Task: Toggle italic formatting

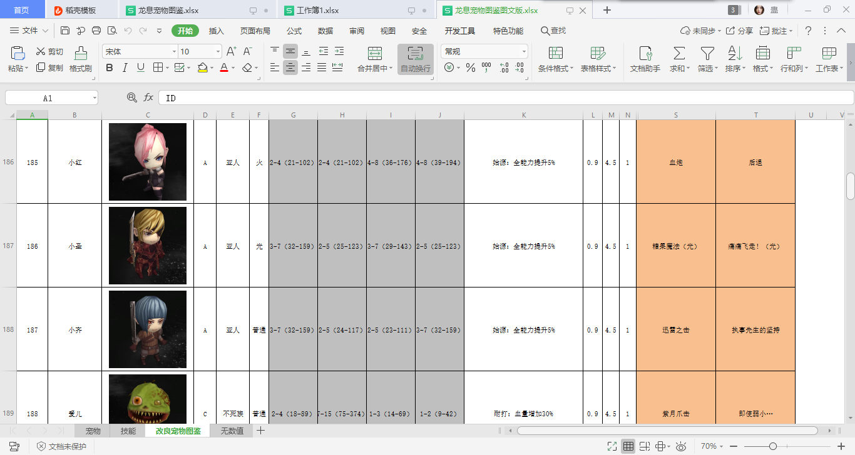Action: 125,67
